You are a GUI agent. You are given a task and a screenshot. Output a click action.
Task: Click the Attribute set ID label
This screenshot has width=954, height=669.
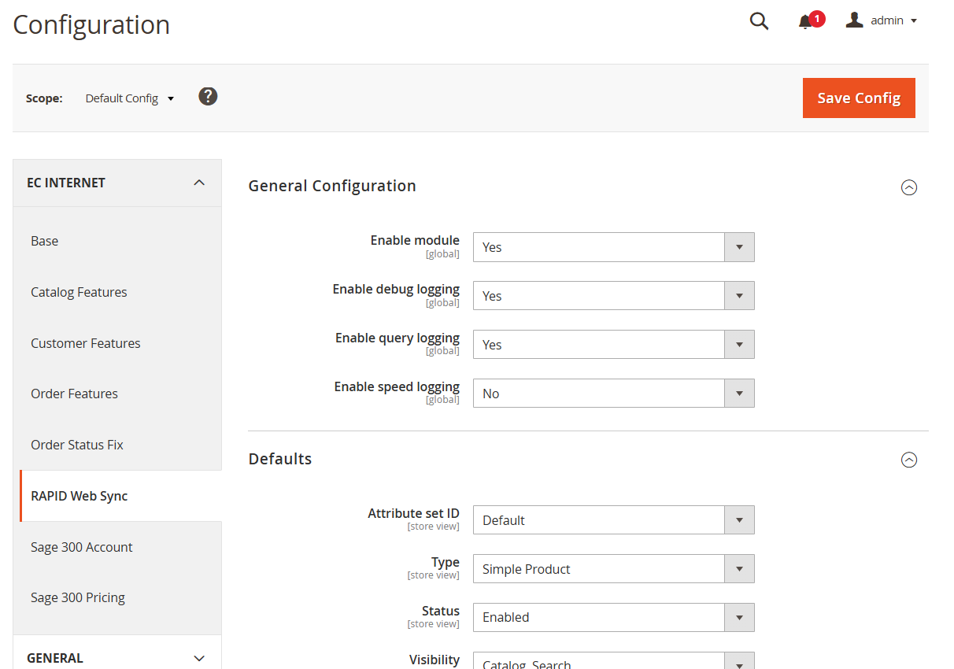tap(413, 513)
